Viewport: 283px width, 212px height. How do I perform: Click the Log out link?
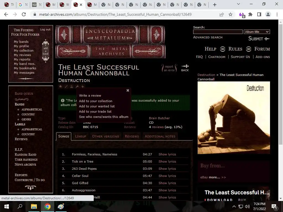(x=45, y=29)
